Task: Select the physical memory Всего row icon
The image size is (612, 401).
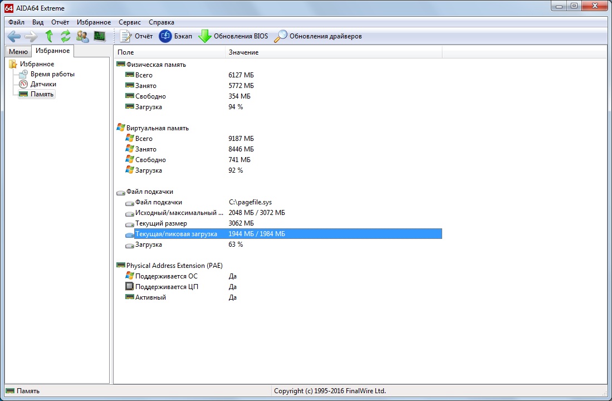Action: point(130,75)
